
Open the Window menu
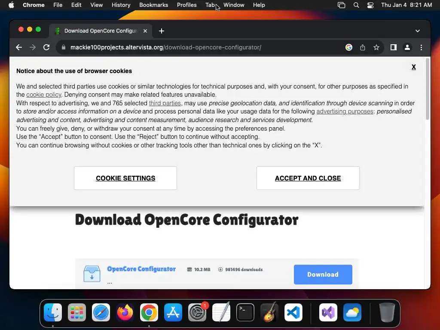pyautogui.click(x=234, y=5)
